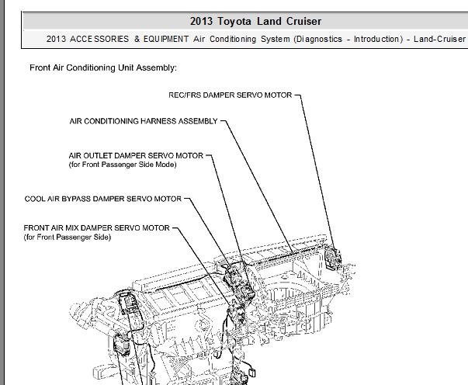Select 'COOL AIR BYPASS DAMPER SERVO MOTOR' label
The width and height of the screenshot is (468, 385).
click(103, 199)
